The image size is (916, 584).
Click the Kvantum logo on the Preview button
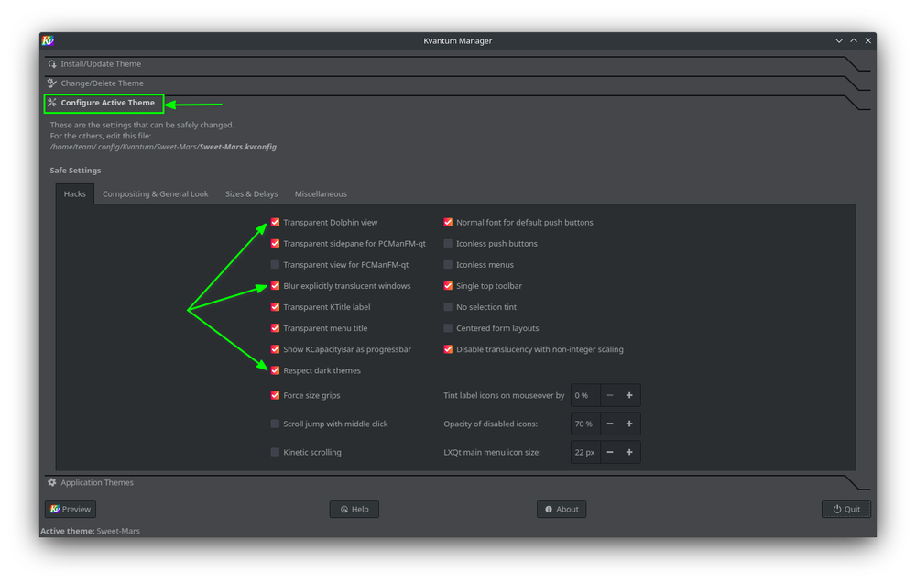pos(56,509)
